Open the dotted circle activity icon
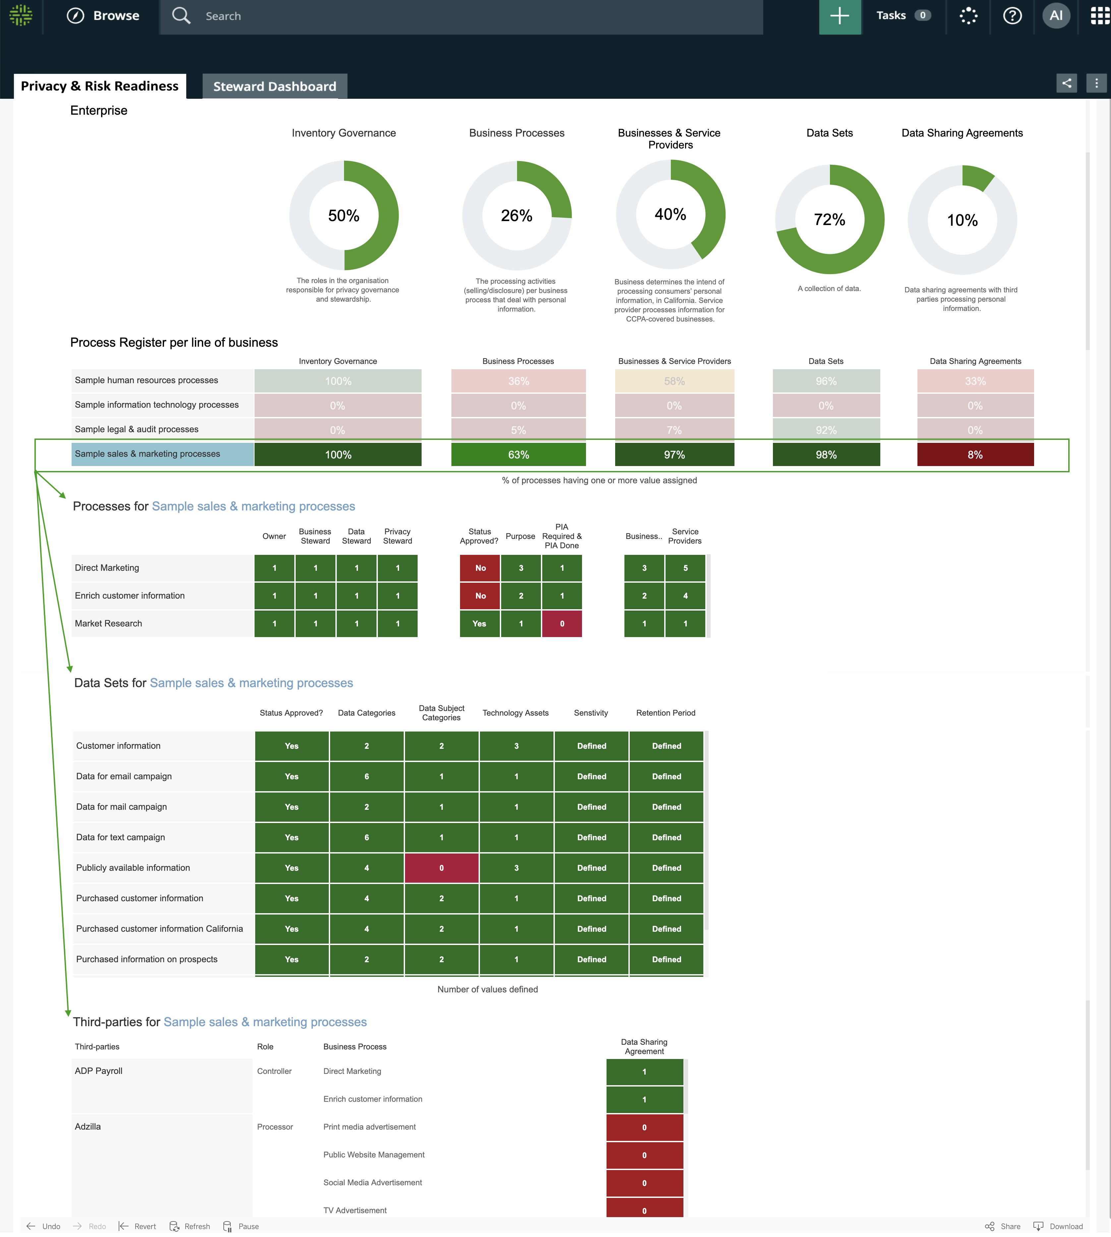The image size is (1111, 1237). coord(968,16)
